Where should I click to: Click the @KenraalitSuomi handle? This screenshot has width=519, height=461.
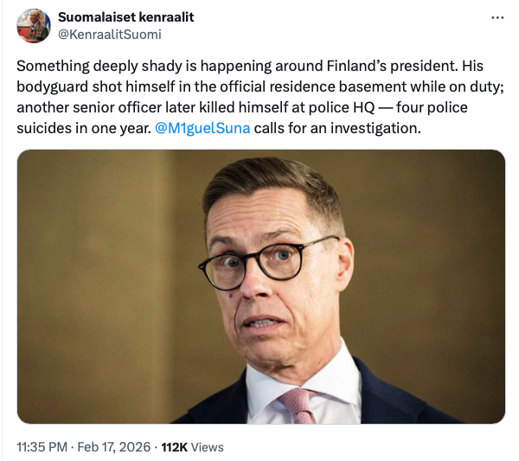tap(109, 35)
